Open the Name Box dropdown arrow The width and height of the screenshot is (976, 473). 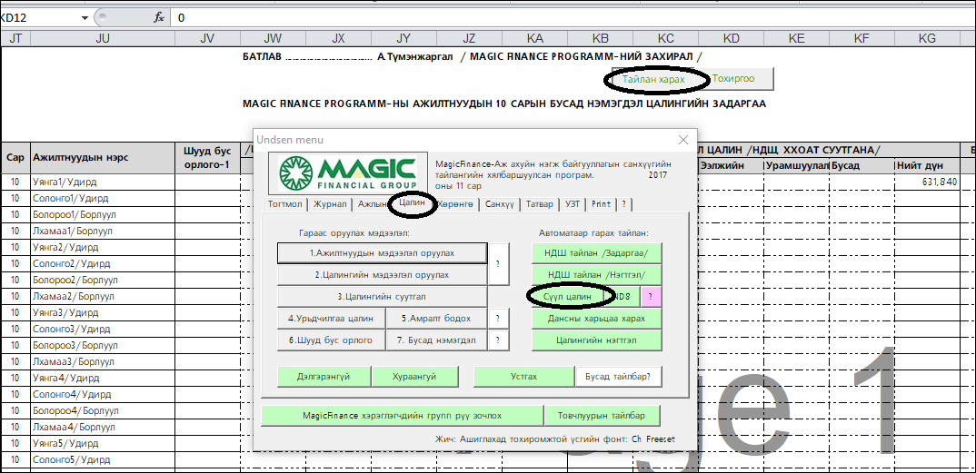pos(85,17)
